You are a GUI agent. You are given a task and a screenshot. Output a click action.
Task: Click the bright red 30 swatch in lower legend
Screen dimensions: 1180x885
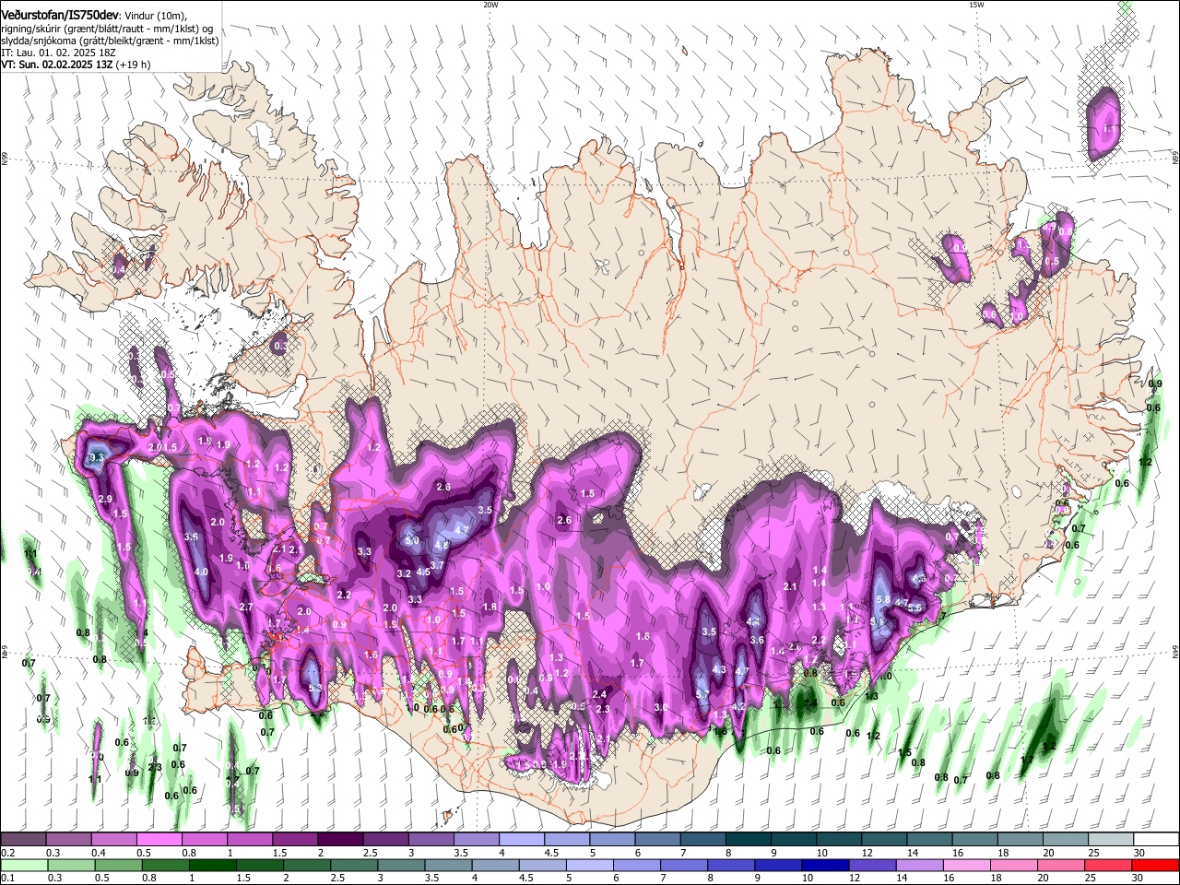1156,865
